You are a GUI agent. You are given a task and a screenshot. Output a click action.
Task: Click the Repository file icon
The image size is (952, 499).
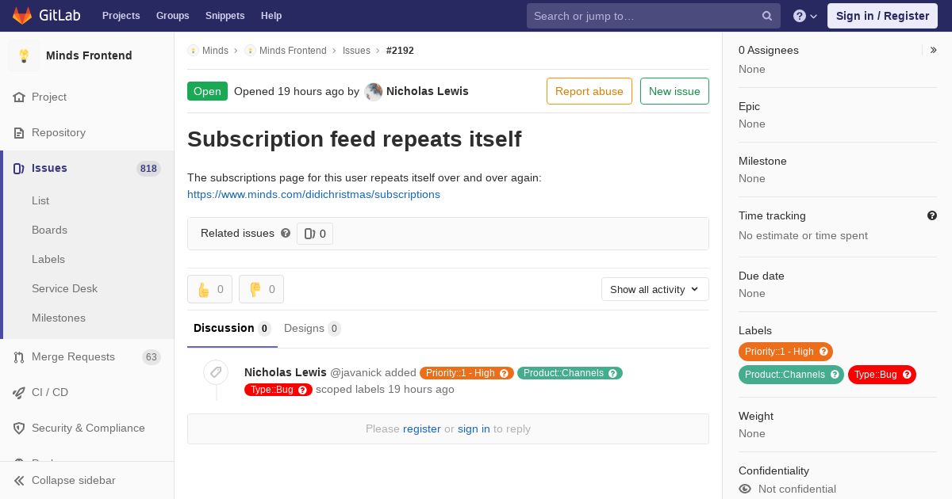point(19,132)
